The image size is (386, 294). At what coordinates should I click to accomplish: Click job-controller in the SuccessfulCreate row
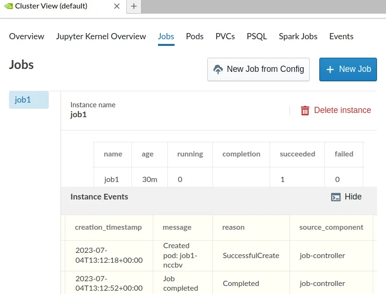322,256
